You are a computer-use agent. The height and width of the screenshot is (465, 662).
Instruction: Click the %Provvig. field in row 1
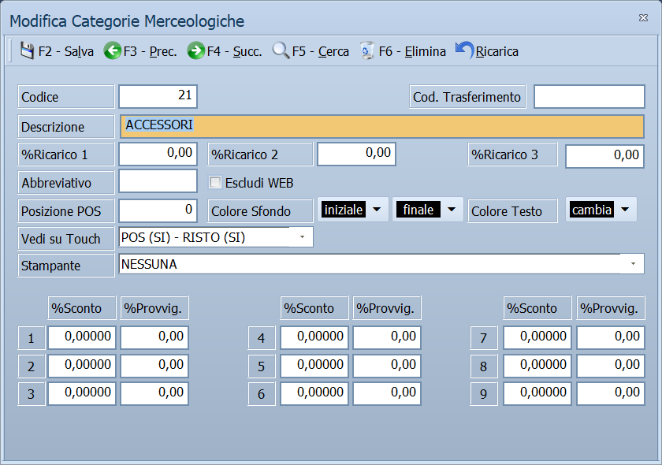[x=154, y=337]
